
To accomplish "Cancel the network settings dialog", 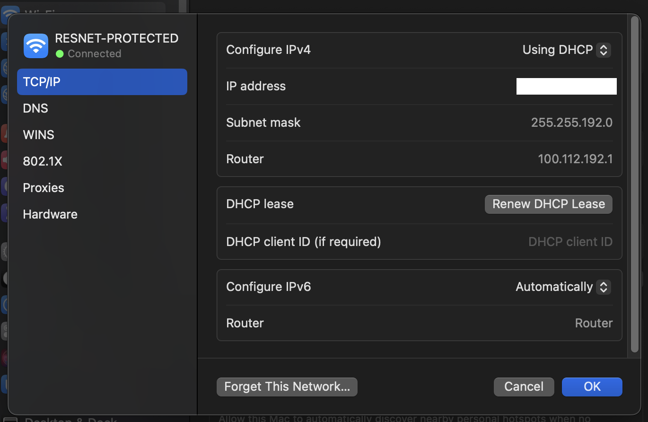I will pyautogui.click(x=524, y=387).
